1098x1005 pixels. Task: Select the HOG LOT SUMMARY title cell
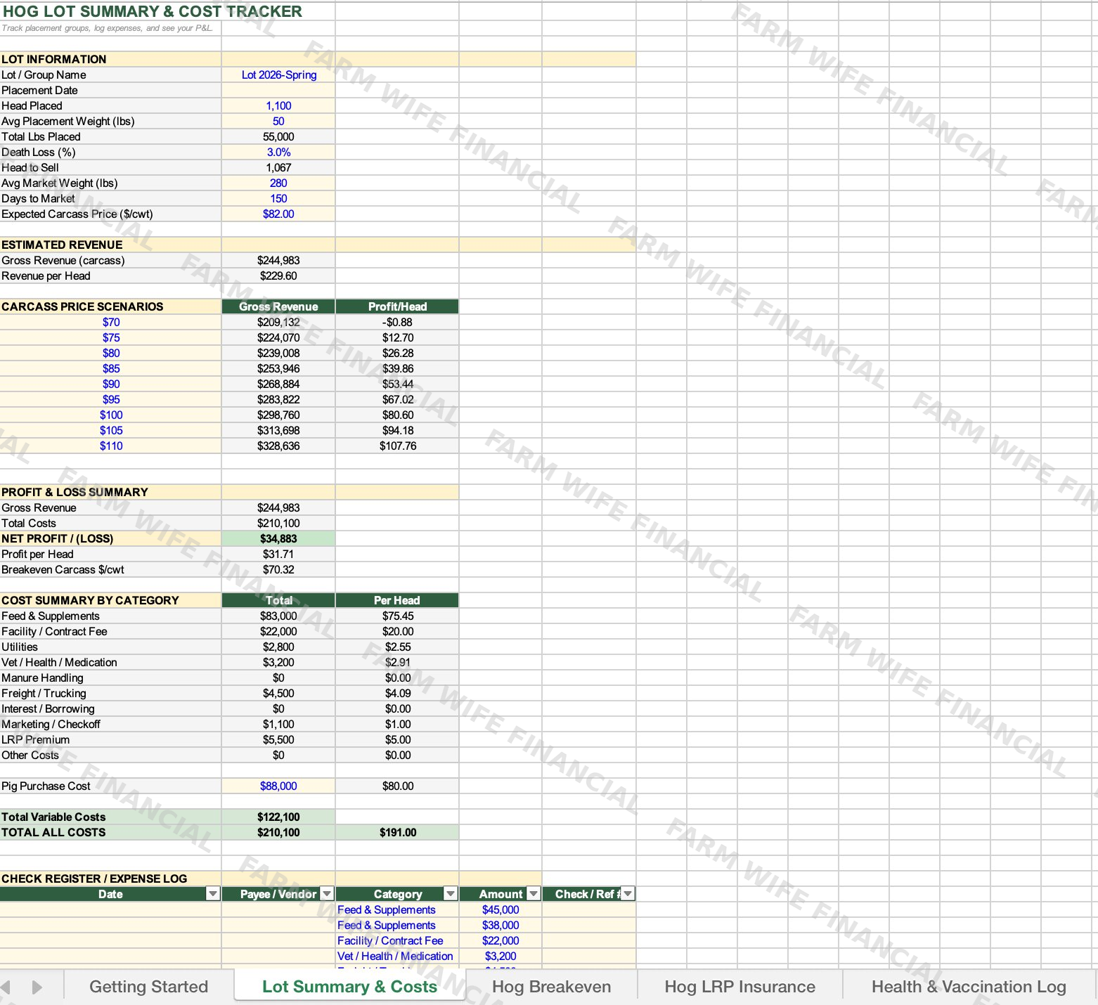click(x=152, y=11)
